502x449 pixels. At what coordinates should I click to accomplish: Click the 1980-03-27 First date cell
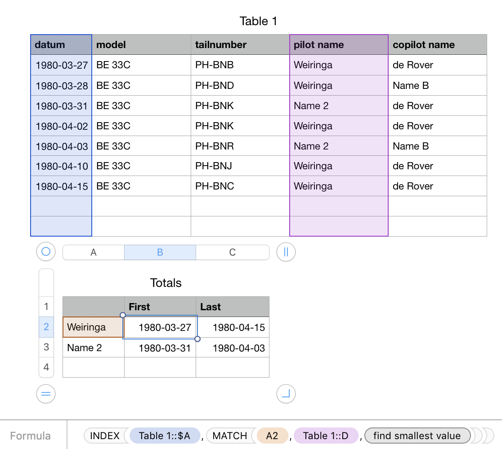click(160, 327)
